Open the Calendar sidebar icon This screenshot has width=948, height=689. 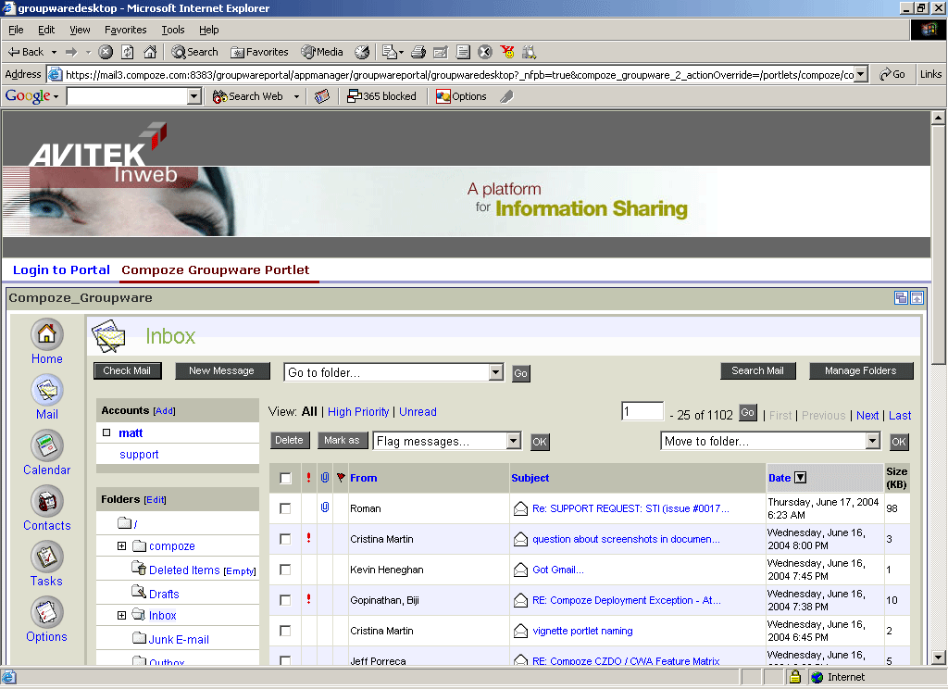pos(47,445)
